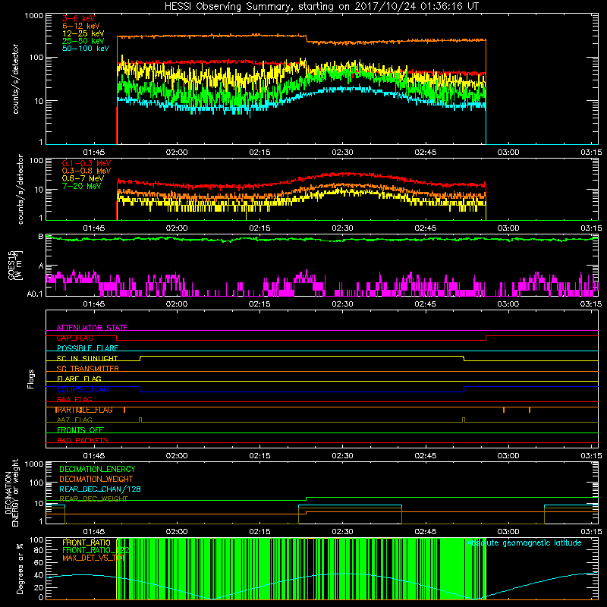Click the PARTICLE_FLAG spike near 01:50
Screen dimensions: 607x607
pyautogui.click(x=124, y=410)
